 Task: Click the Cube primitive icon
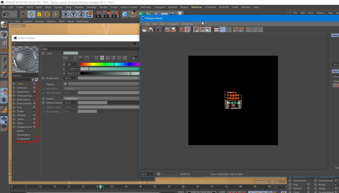click(125, 14)
